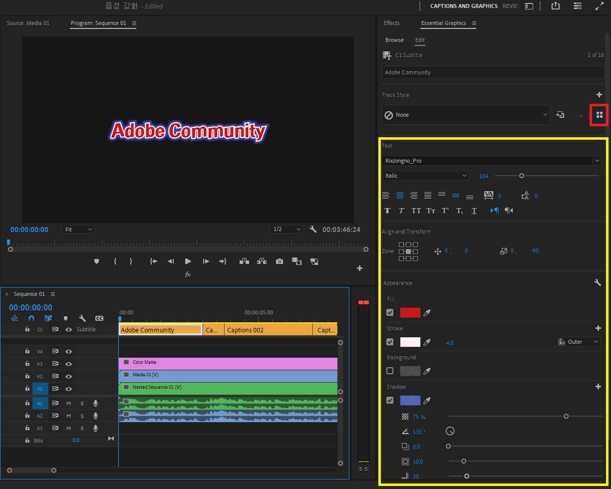Select the Captions 002 clip
The image size is (611, 489).
[x=269, y=330]
